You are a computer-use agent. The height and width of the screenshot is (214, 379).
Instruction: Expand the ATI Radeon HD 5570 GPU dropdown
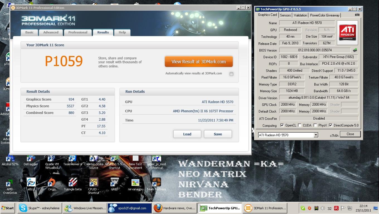[x=316, y=135]
